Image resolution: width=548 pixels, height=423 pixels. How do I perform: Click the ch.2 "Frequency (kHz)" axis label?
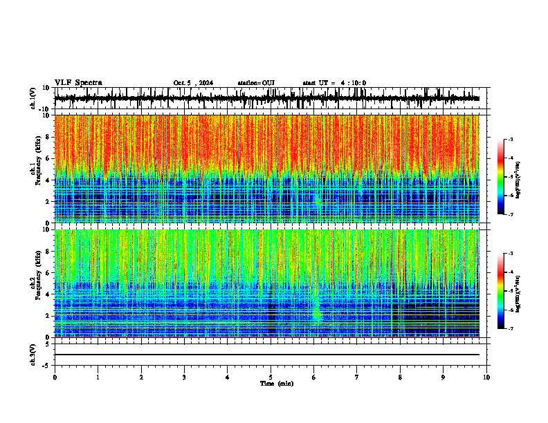39,275
